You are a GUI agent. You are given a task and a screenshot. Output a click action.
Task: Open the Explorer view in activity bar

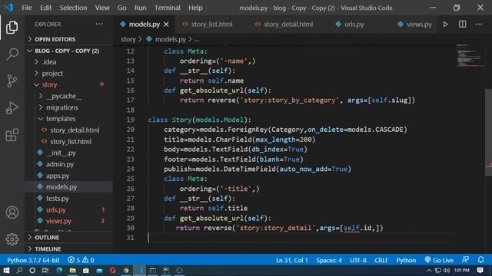(12, 28)
